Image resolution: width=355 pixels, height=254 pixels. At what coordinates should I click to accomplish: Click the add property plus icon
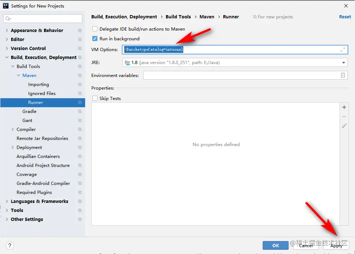[x=344, y=107]
